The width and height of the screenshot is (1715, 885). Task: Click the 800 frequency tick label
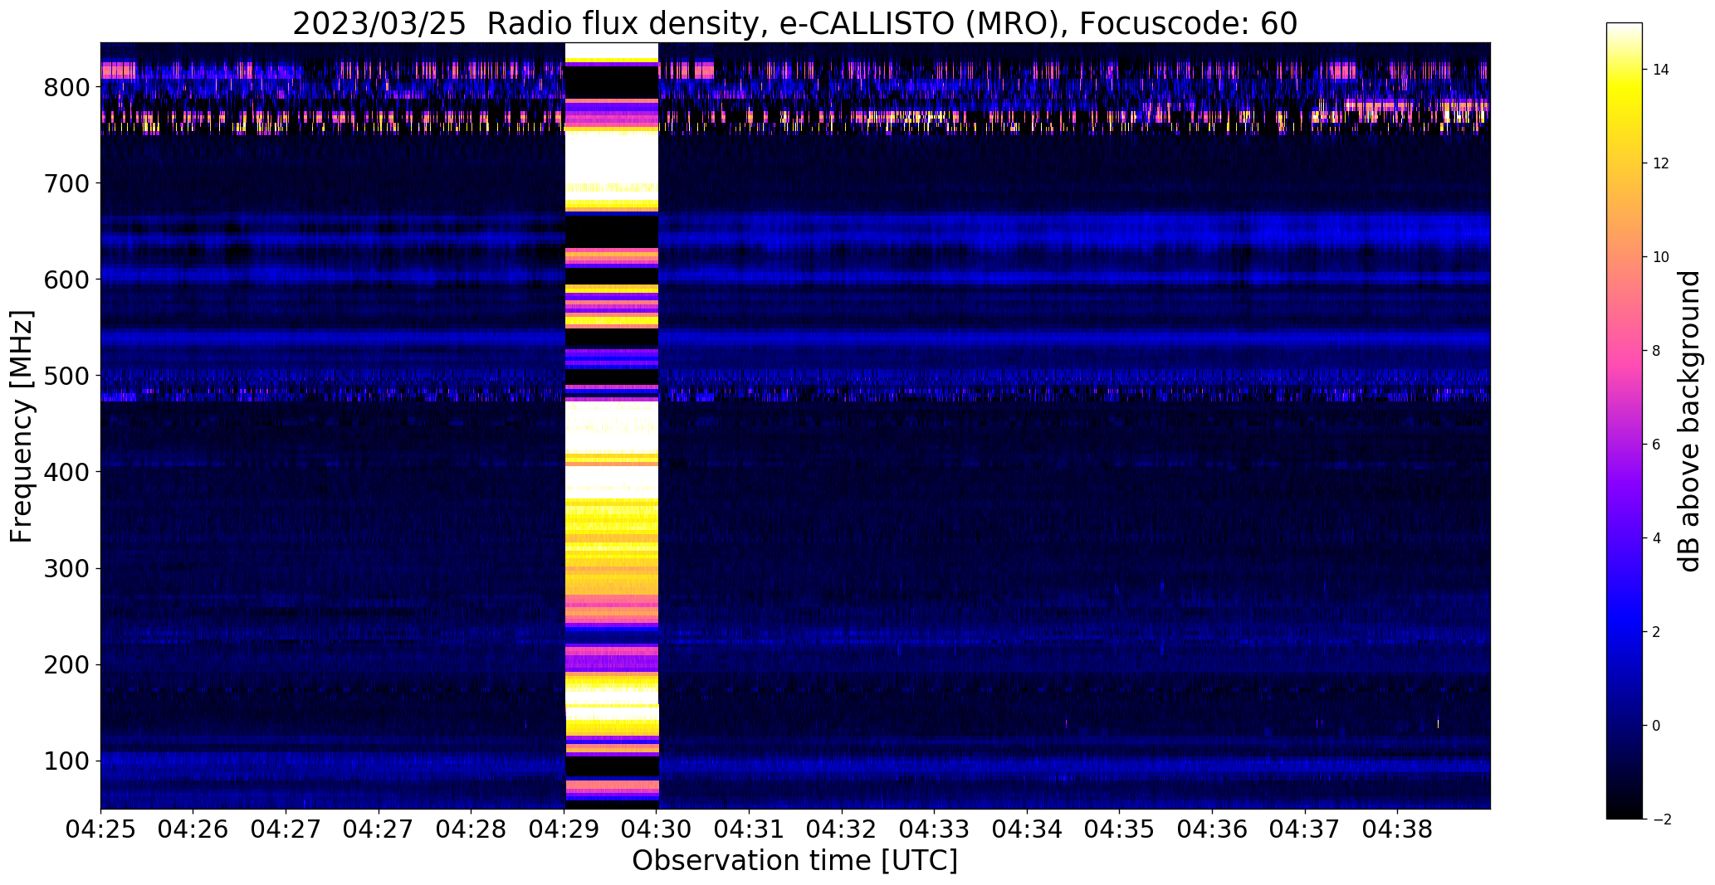(x=67, y=87)
